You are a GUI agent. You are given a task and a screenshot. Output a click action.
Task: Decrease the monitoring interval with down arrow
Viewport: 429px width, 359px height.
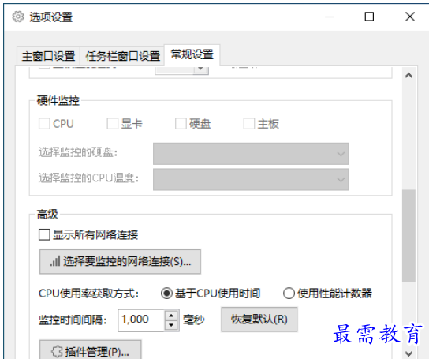[x=172, y=325]
